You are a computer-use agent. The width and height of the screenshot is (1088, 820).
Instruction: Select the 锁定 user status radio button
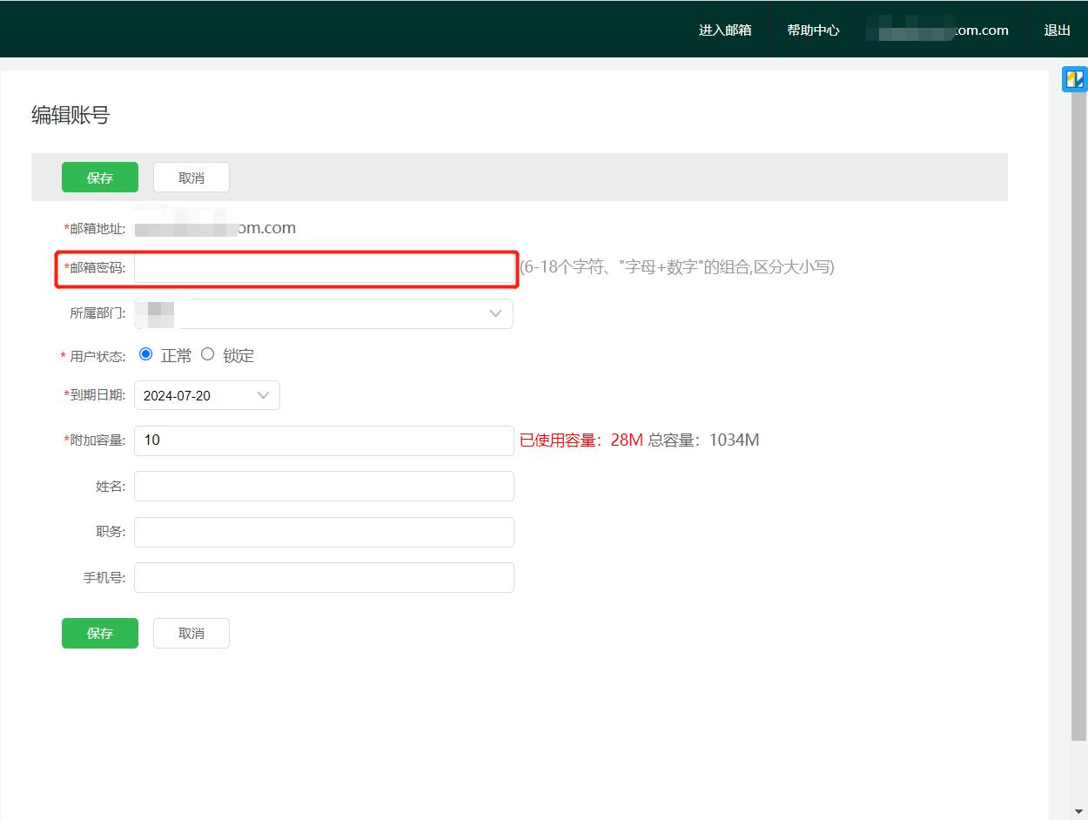click(207, 353)
